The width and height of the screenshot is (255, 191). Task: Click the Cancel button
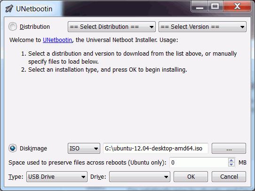229,177
